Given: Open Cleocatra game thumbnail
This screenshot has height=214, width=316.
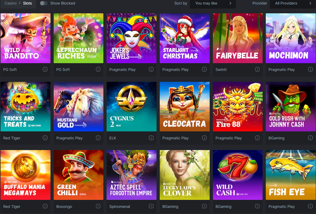Looking at the screenshot, I should point(185,106).
